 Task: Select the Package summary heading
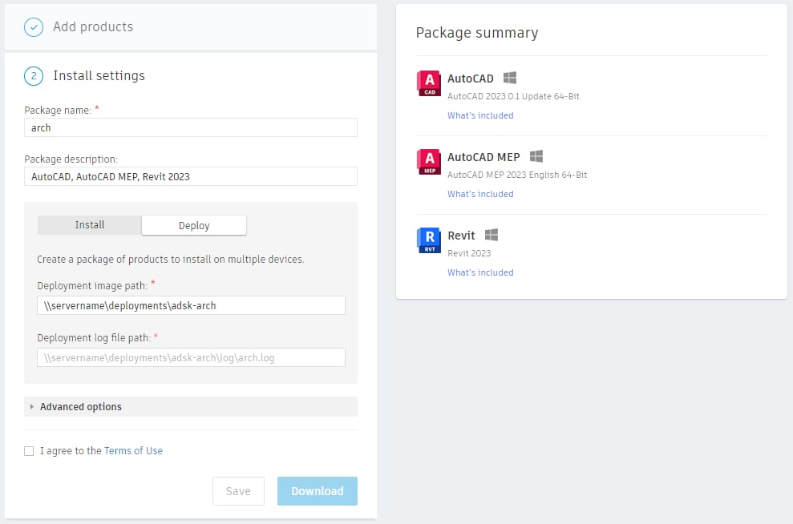coord(476,33)
